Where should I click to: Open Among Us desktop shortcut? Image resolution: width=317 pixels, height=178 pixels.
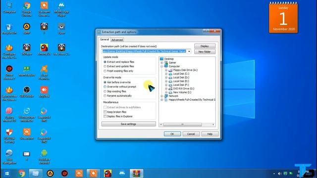point(44,49)
